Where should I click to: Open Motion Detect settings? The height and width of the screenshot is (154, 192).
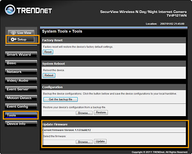point(21,98)
